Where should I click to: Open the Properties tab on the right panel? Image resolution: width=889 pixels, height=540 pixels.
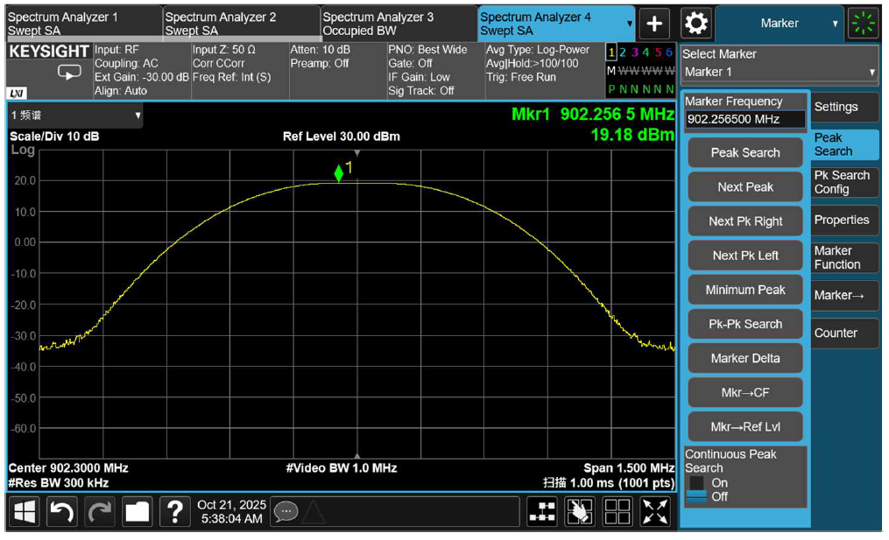pos(843,220)
